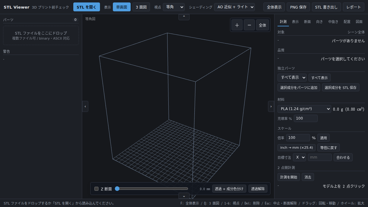This screenshot has width=368, height=207.
Task: Select 単画面 single view mode
Action: pos(122,7)
